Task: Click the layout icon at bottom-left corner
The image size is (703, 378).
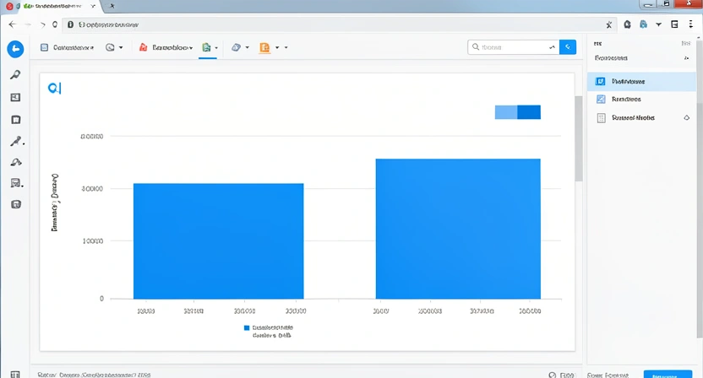Action: coord(14,374)
